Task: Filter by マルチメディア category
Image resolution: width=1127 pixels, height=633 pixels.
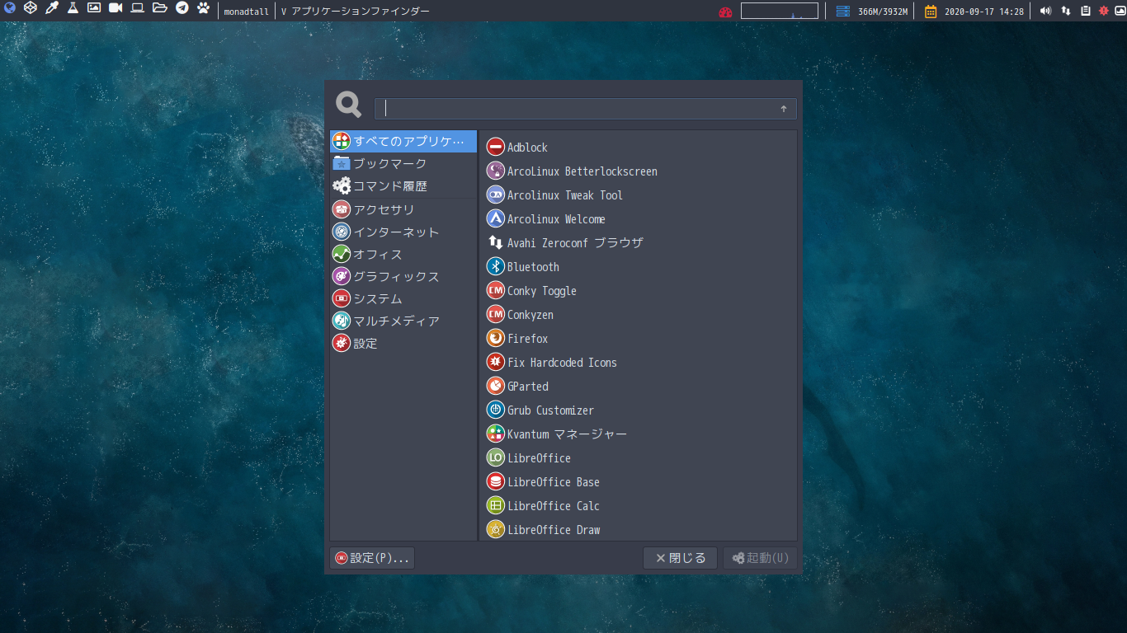Action: click(x=403, y=321)
